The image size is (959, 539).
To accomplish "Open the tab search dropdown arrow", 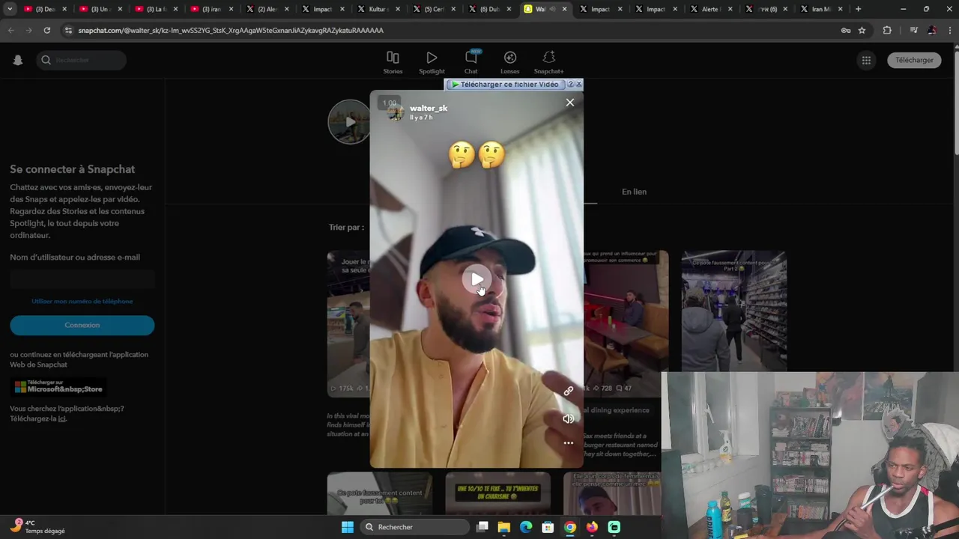I will 10,9.
